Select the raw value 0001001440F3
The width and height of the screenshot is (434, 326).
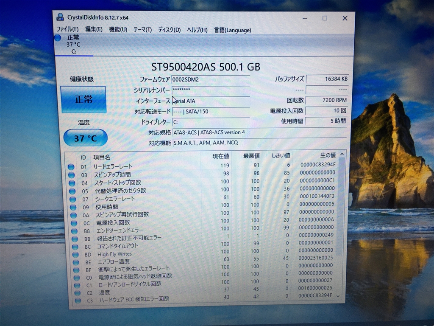(x=317, y=196)
